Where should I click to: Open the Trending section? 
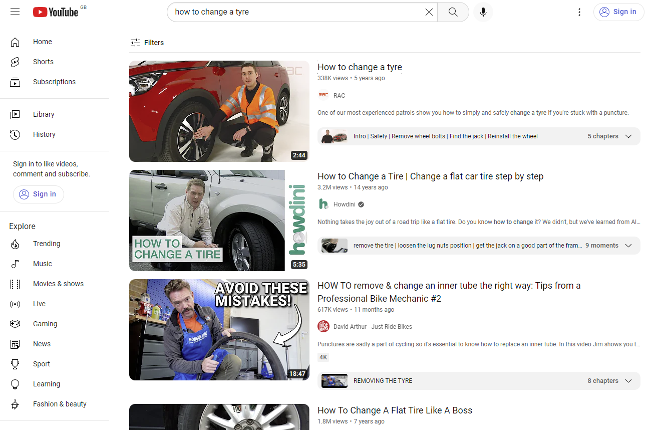[46, 244]
